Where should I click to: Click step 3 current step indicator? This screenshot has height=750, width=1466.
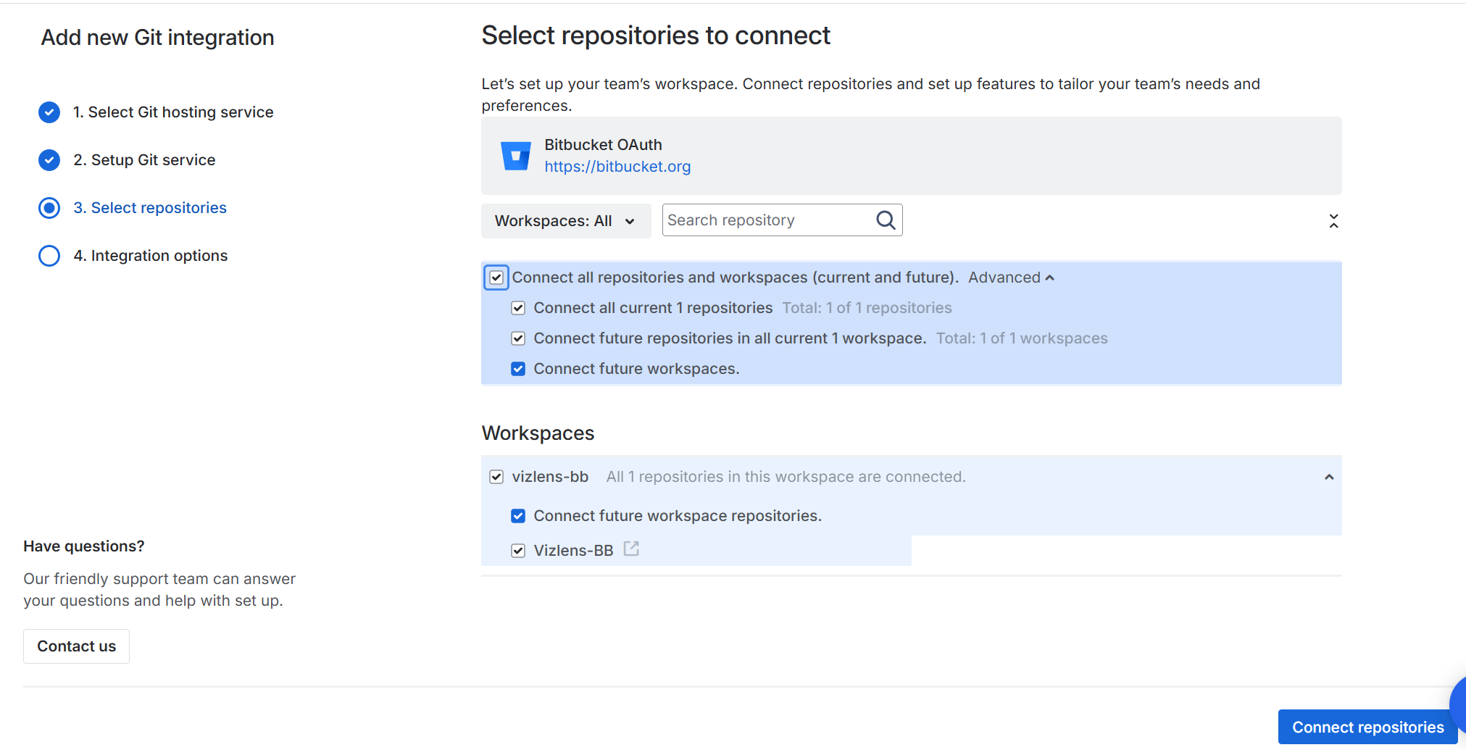(49, 208)
